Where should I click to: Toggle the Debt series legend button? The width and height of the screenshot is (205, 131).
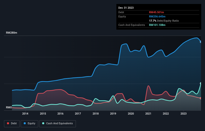[12, 124]
